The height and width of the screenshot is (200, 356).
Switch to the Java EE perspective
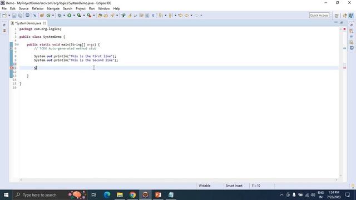pos(345,16)
